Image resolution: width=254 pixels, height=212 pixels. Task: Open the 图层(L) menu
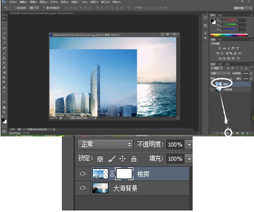44,2
